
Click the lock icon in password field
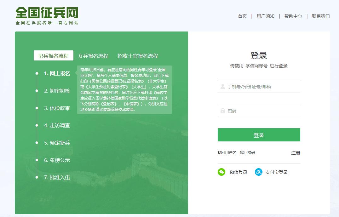pos(223,111)
